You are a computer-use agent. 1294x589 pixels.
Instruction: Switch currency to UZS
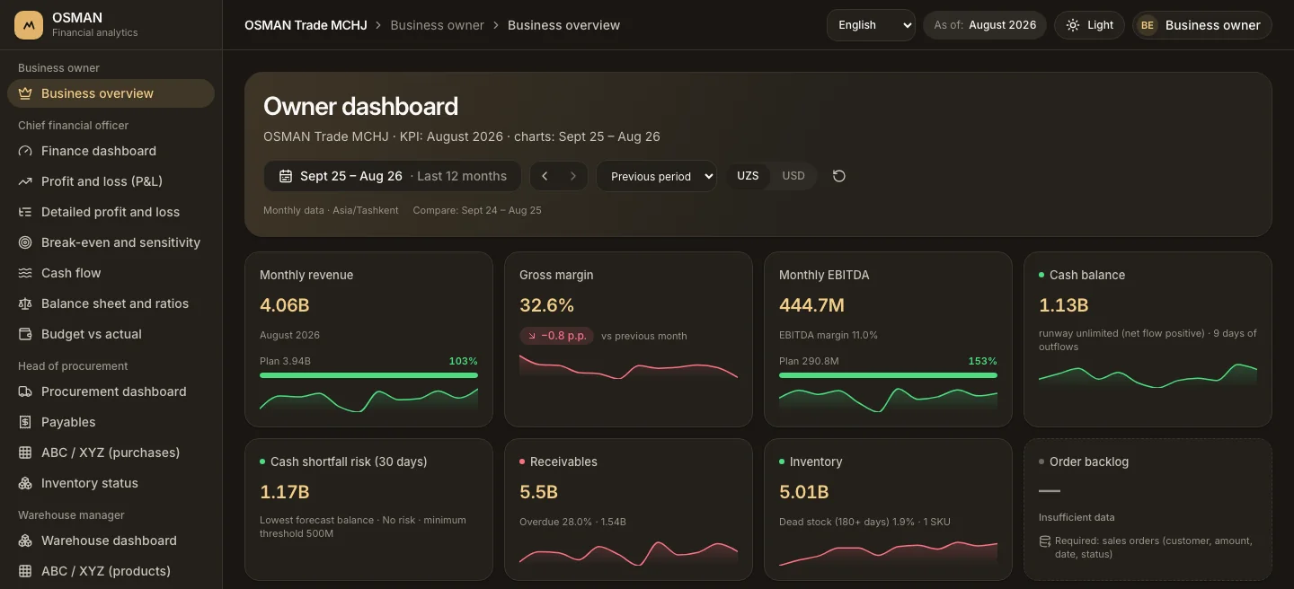tap(748, 176)
